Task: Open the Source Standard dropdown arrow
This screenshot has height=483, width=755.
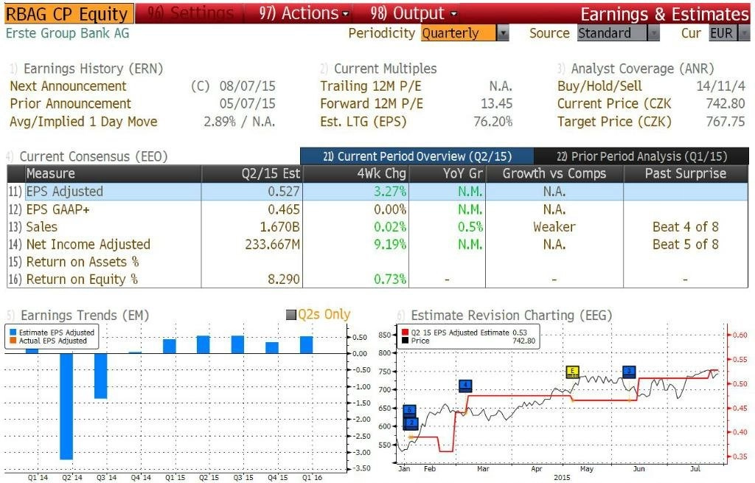Action: tap(653, 33)
